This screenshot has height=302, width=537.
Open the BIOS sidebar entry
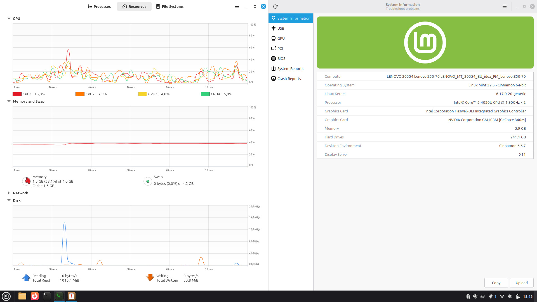pos(281,58)
